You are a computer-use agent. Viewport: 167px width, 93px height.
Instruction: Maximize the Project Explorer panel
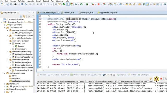click(x=33, y=12)
